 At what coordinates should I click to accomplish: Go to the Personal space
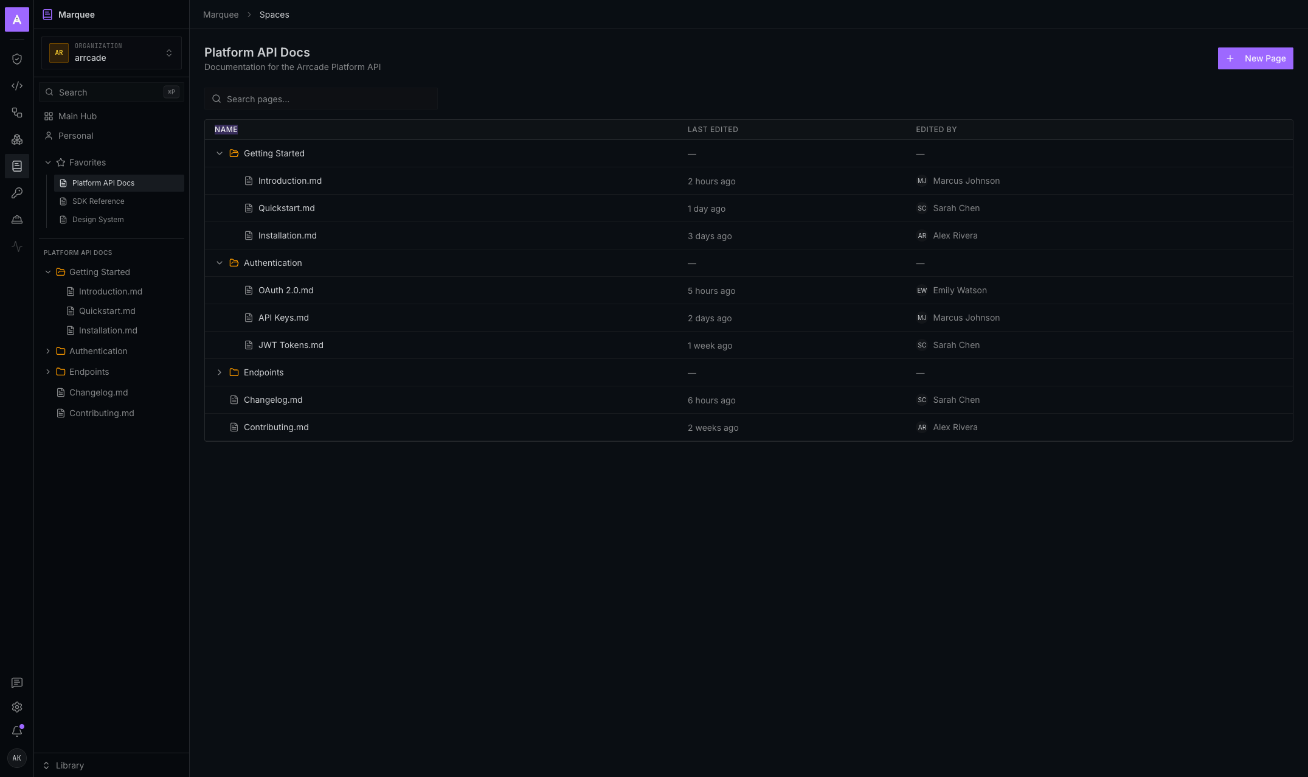tap(111, 136)
